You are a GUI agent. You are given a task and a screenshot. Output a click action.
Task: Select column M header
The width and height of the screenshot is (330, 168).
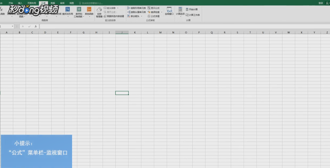click(161, 32)
